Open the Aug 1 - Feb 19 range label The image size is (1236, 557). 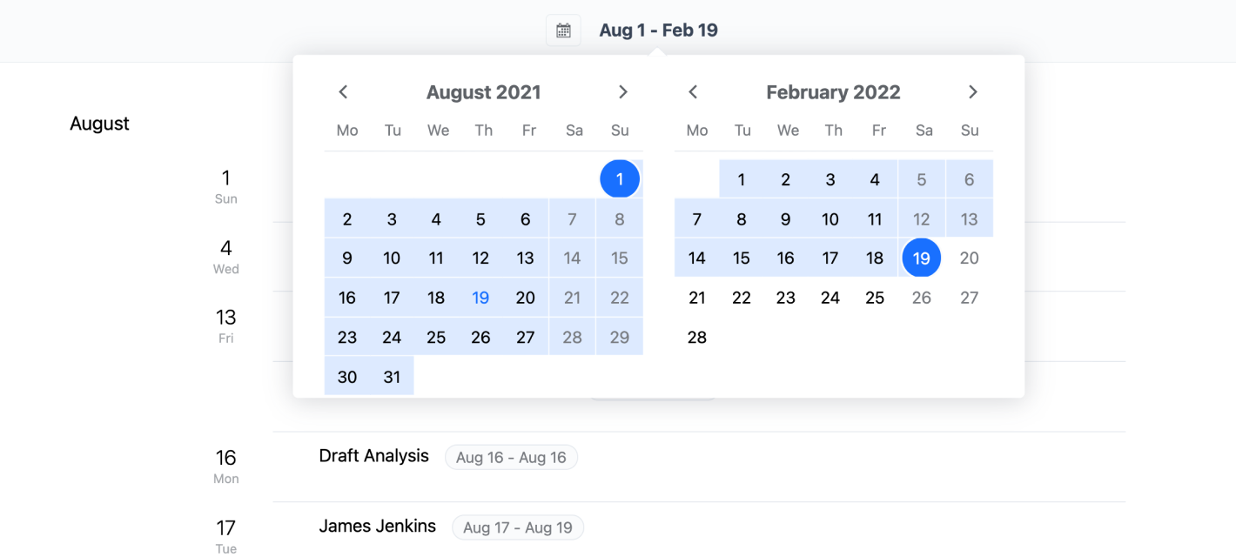pos(658,30)
